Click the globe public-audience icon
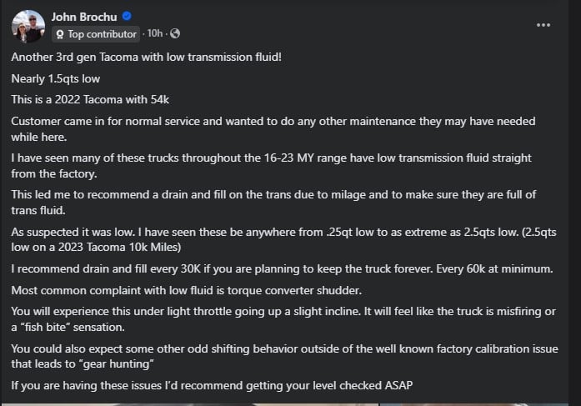581x406 pixels. 175,34
